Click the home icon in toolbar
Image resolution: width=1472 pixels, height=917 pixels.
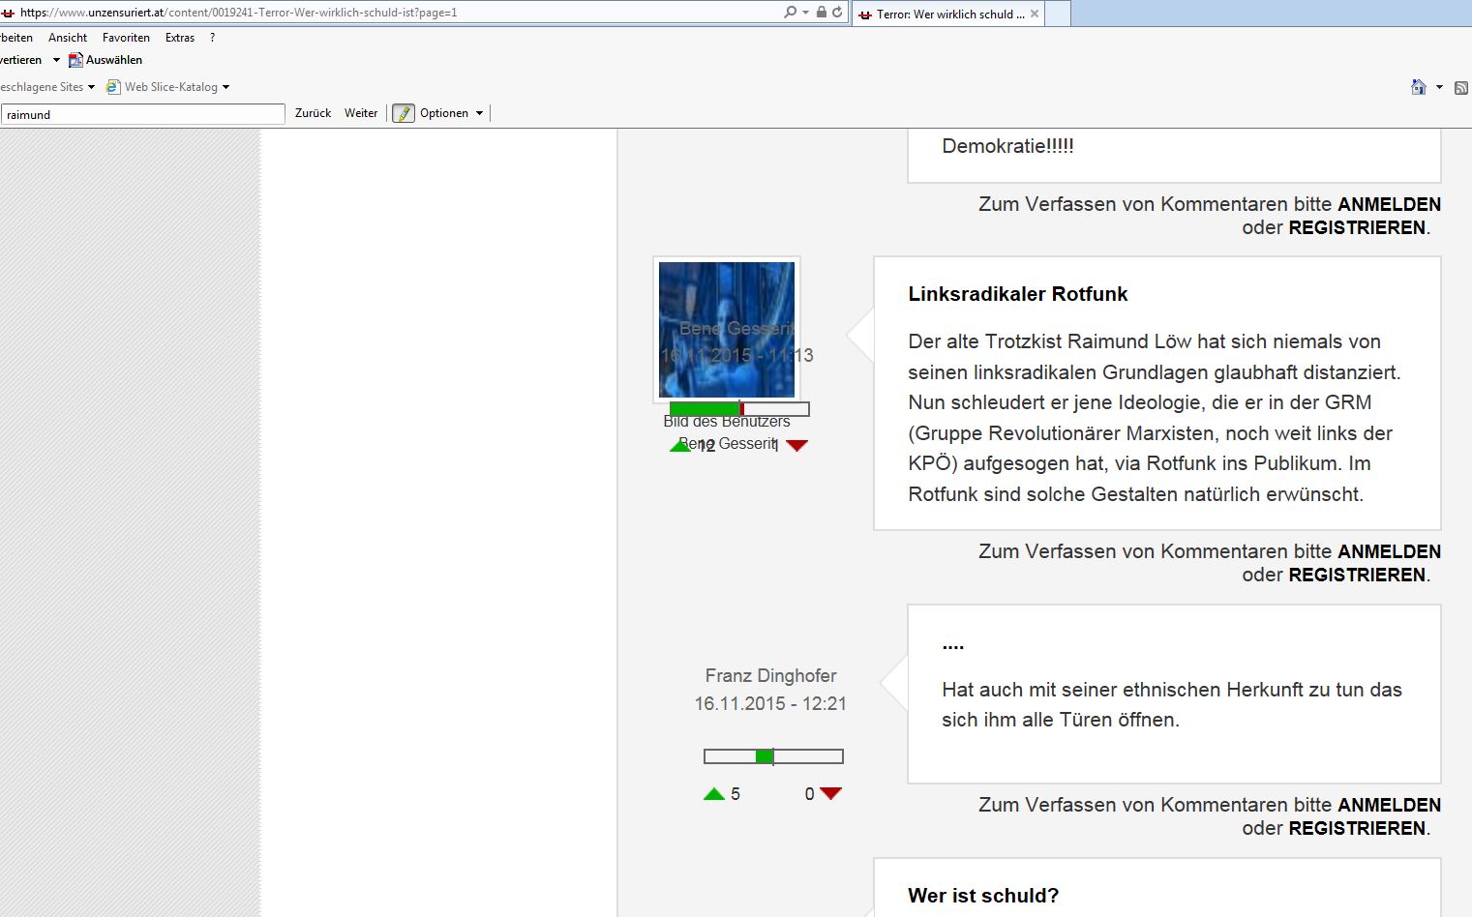pos(1418,87)
